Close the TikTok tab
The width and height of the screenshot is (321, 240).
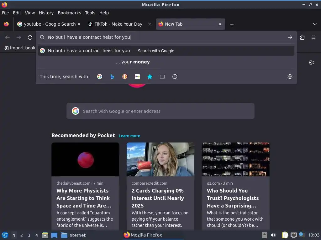click(150, 24)
